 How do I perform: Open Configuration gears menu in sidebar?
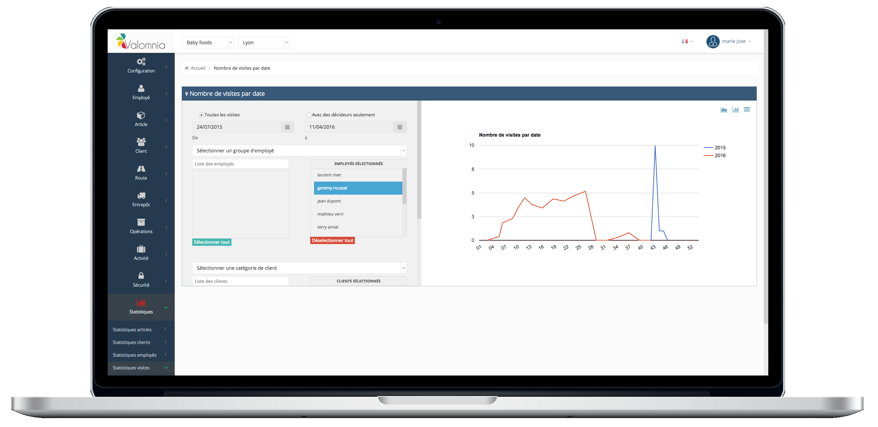pyautogui.click(x=141, y=62)
